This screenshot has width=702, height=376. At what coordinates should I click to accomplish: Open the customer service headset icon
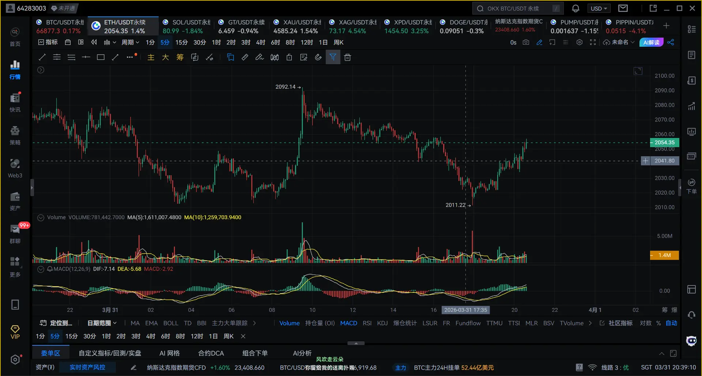691,315
